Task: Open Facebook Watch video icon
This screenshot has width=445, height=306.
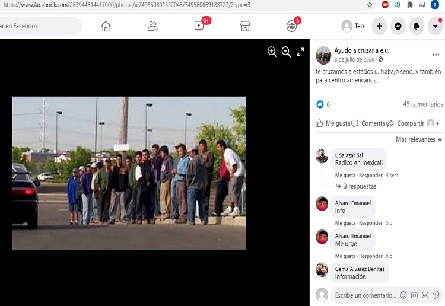Action: click(x=199, y=26)
